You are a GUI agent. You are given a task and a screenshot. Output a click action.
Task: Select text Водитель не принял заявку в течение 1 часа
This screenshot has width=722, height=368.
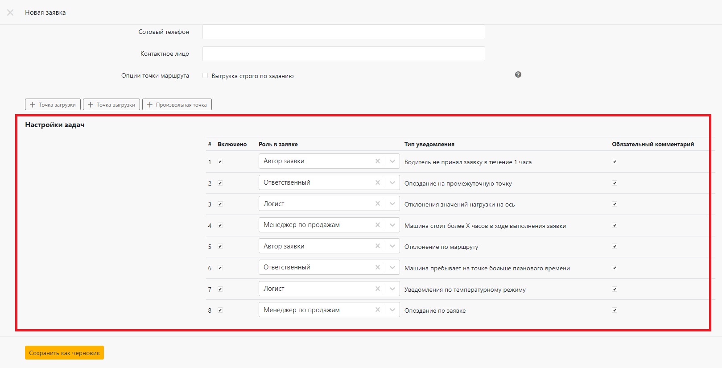click(x=468, y=162)
